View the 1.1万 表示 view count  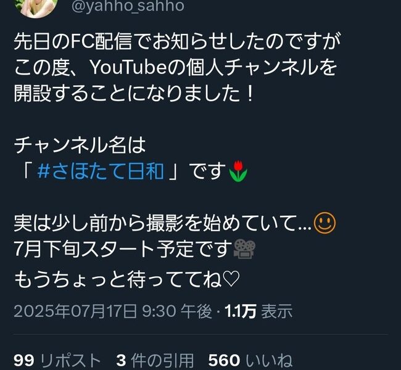click(258, 311)
